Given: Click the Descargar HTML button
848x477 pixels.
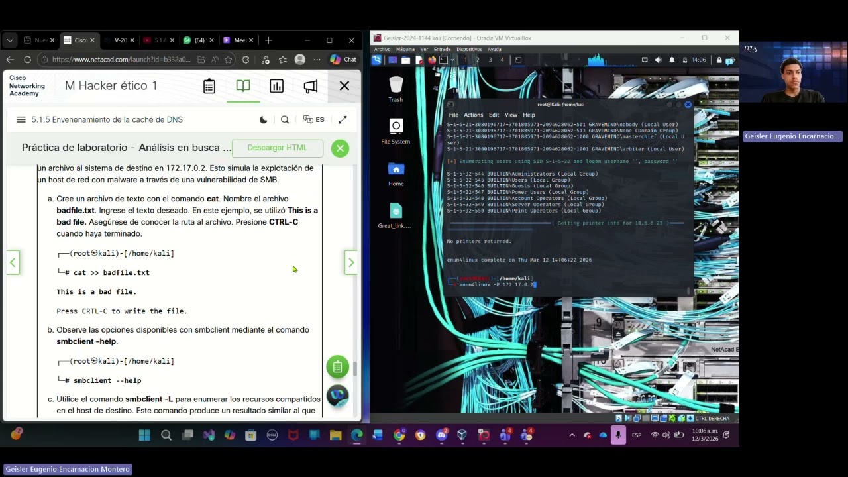Looking at the screenshot, I should point(278,148).
